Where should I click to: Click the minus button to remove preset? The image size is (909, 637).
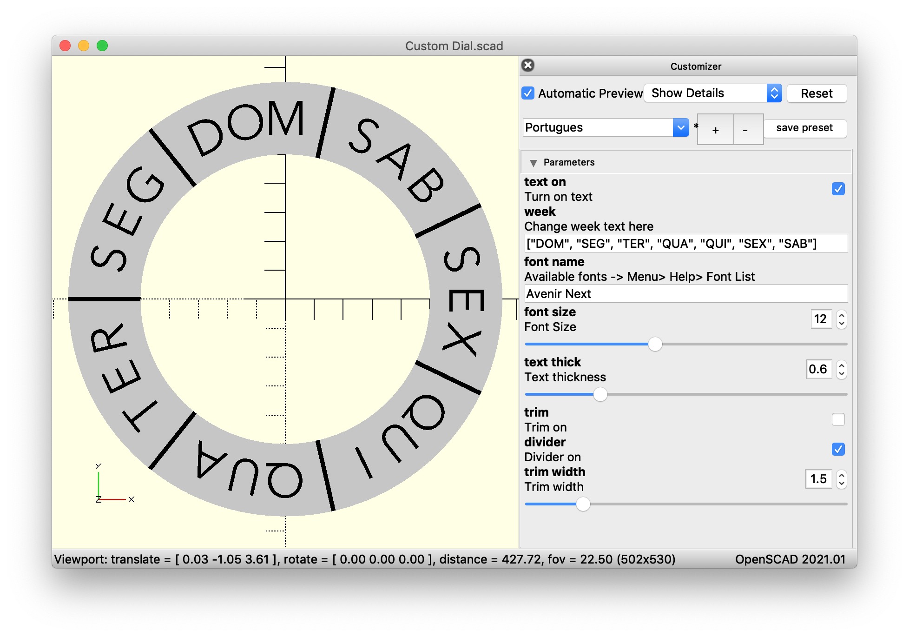[745, 130]
